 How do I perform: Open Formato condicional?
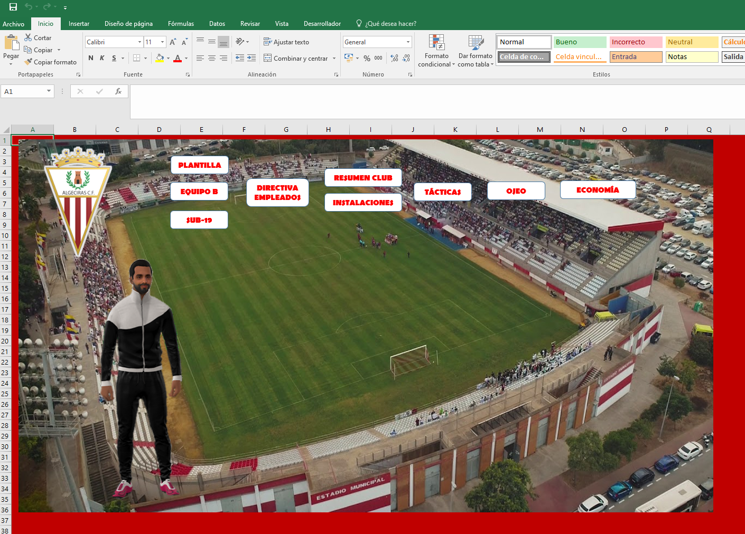(x=436, y=51)
